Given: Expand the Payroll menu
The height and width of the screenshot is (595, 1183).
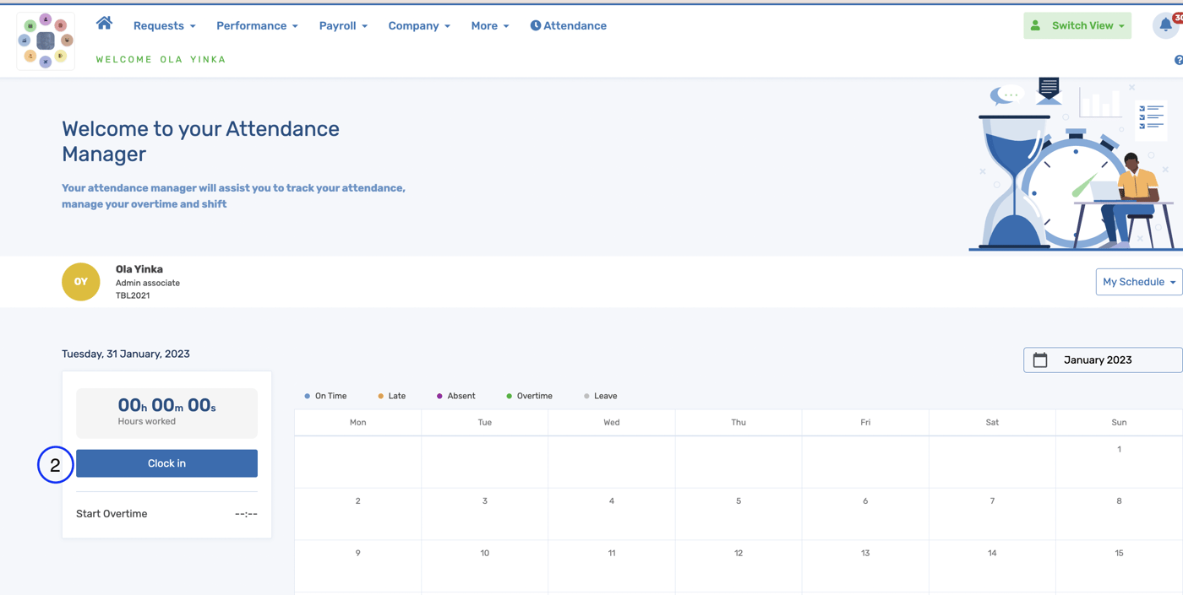Looking at the screenshot, I should pos(343,26).
